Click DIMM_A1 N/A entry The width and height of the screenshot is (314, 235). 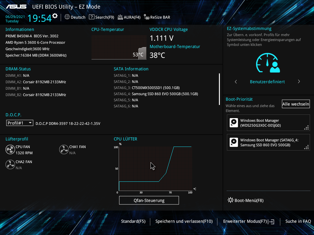tap(17, 76)
